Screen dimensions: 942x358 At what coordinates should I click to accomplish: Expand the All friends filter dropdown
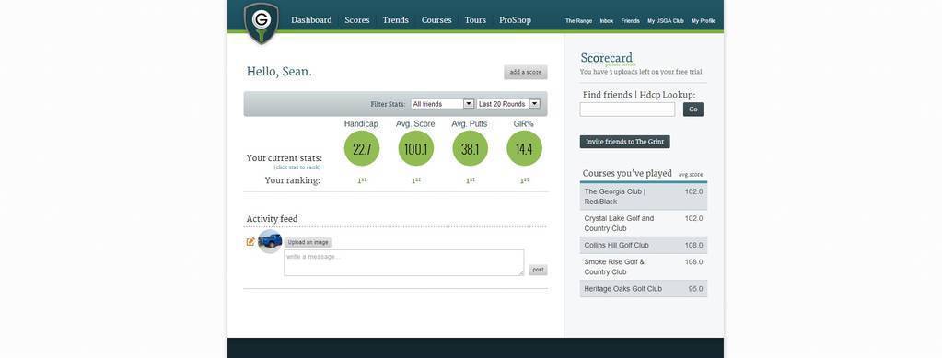(x=443, y=104)
